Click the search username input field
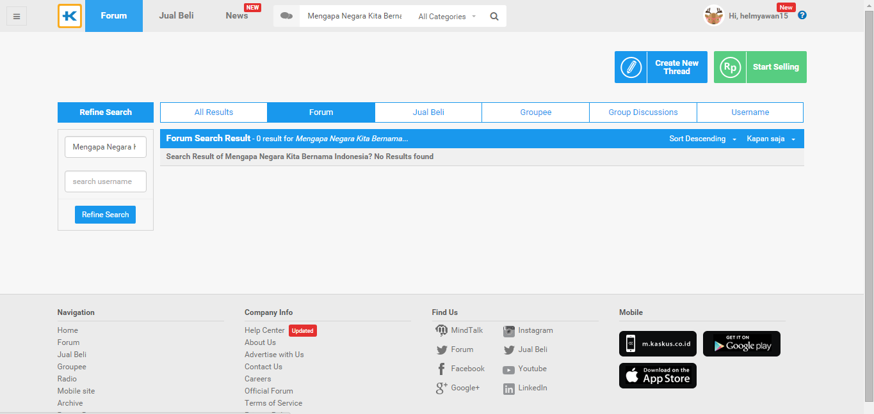The height and width of the screenshot is (414, 874). (106, 181)
